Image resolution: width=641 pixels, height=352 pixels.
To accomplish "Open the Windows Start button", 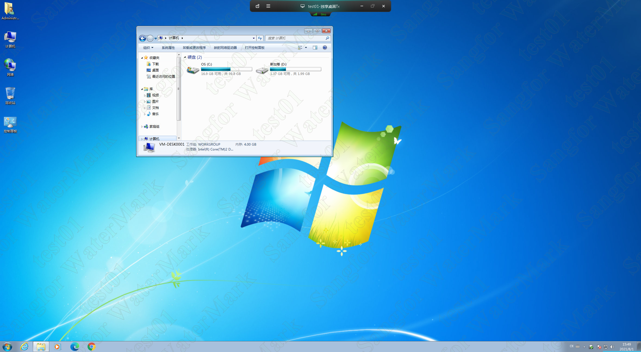I will [x=7, y=347].
